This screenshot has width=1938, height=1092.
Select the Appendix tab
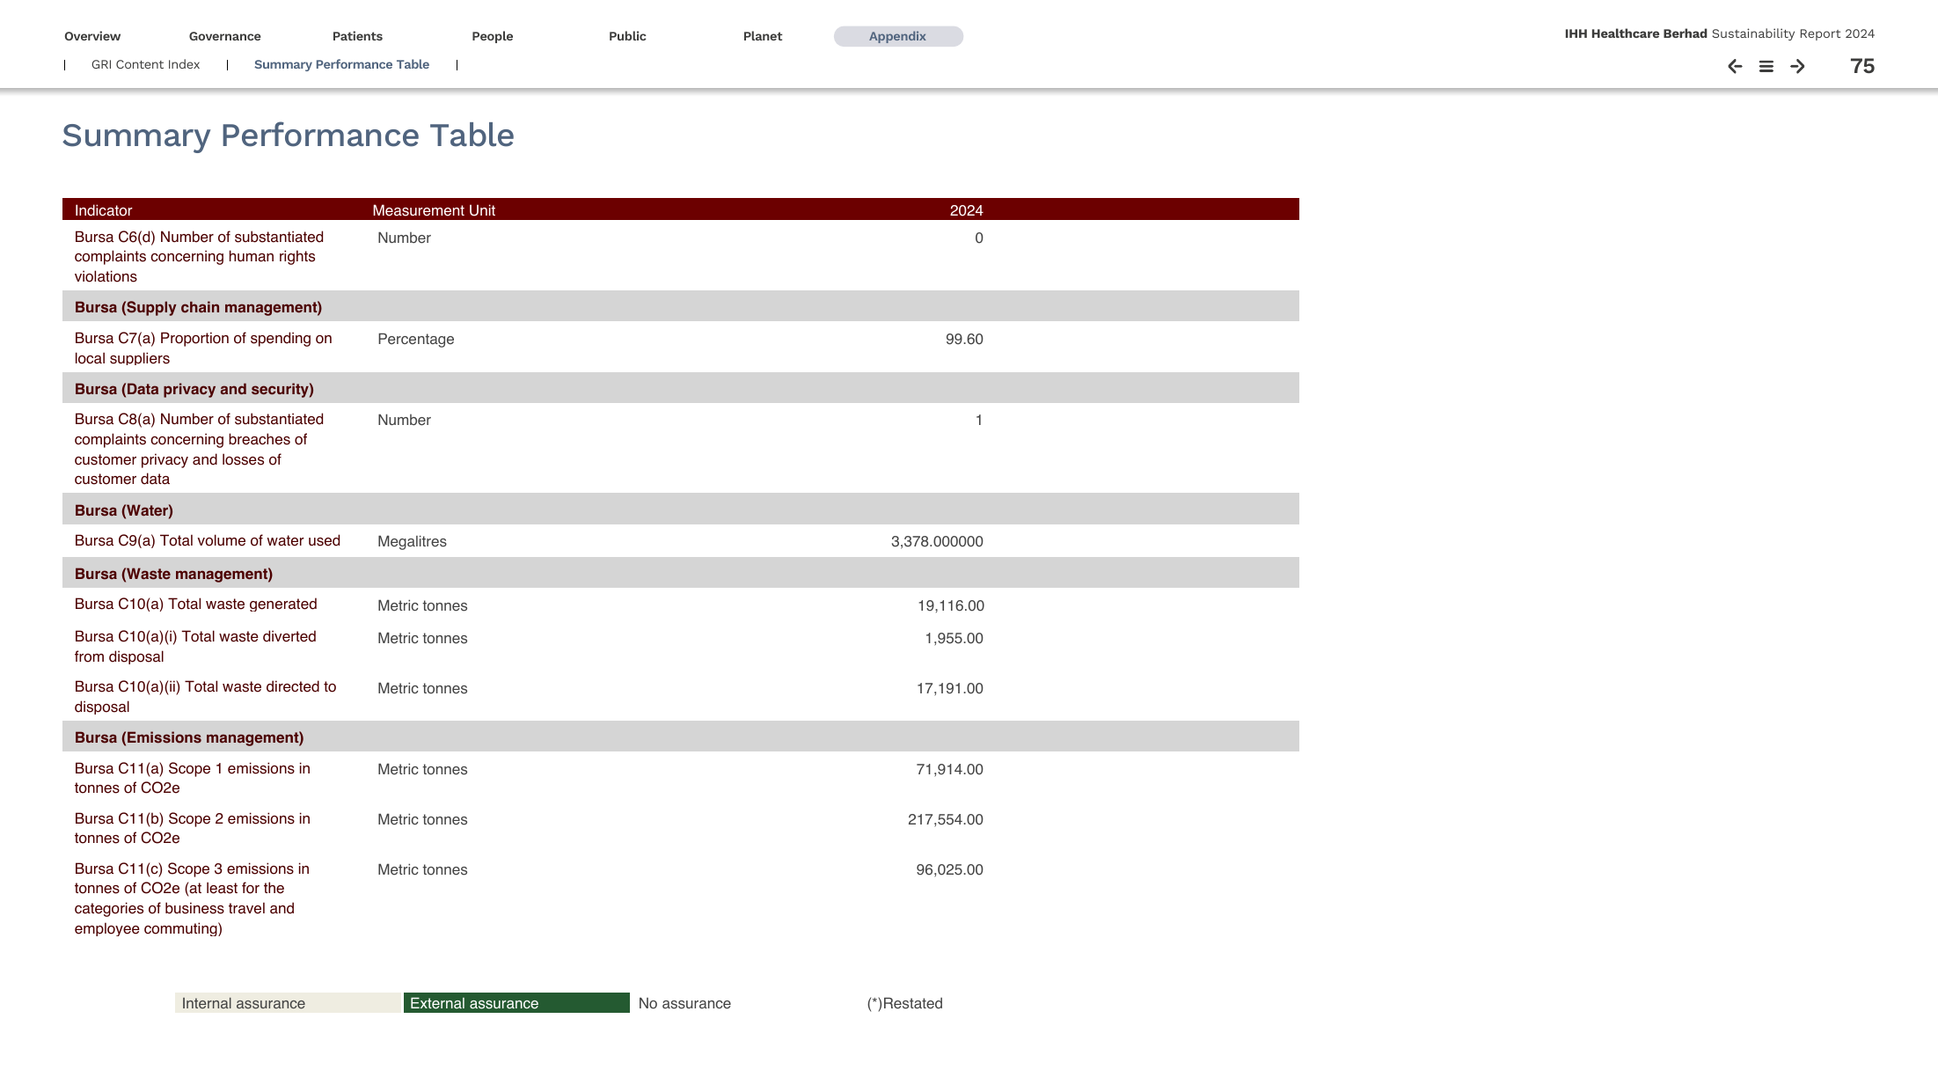[x=898, y=36]
